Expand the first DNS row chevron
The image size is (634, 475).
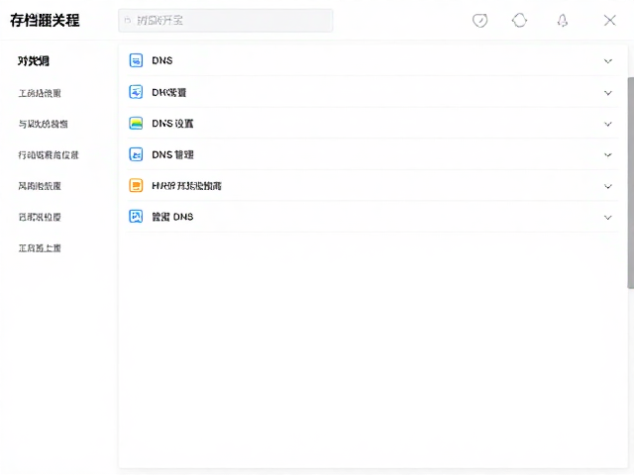(x=607, y=61)
